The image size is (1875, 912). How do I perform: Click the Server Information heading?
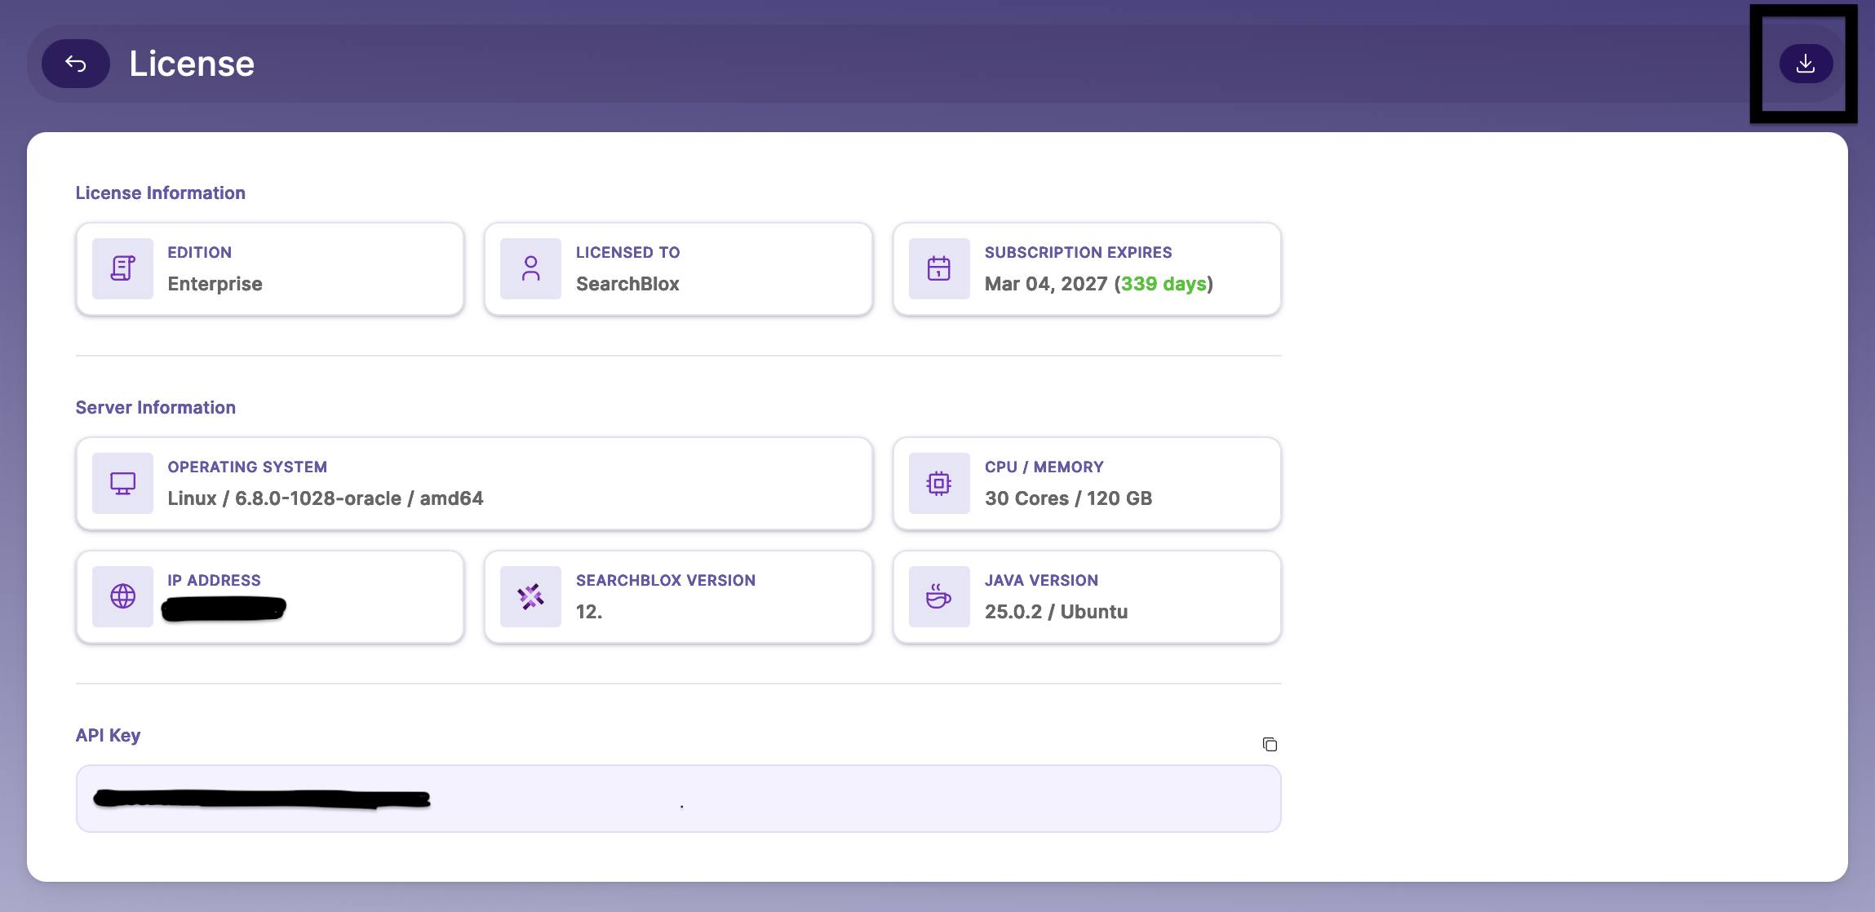[x=155, y=408]
